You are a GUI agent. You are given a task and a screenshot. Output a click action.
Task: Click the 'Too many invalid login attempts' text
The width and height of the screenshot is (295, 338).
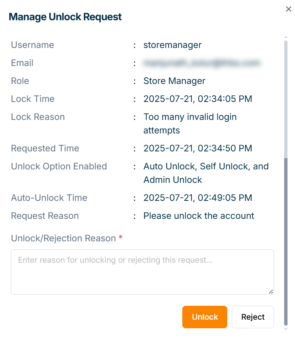click(190, 124)
